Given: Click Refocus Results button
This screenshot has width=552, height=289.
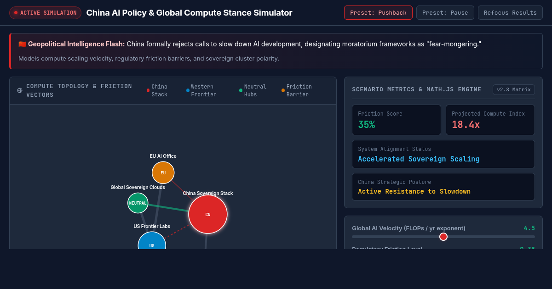Looking at the screenshot, I should coord(510,13).
